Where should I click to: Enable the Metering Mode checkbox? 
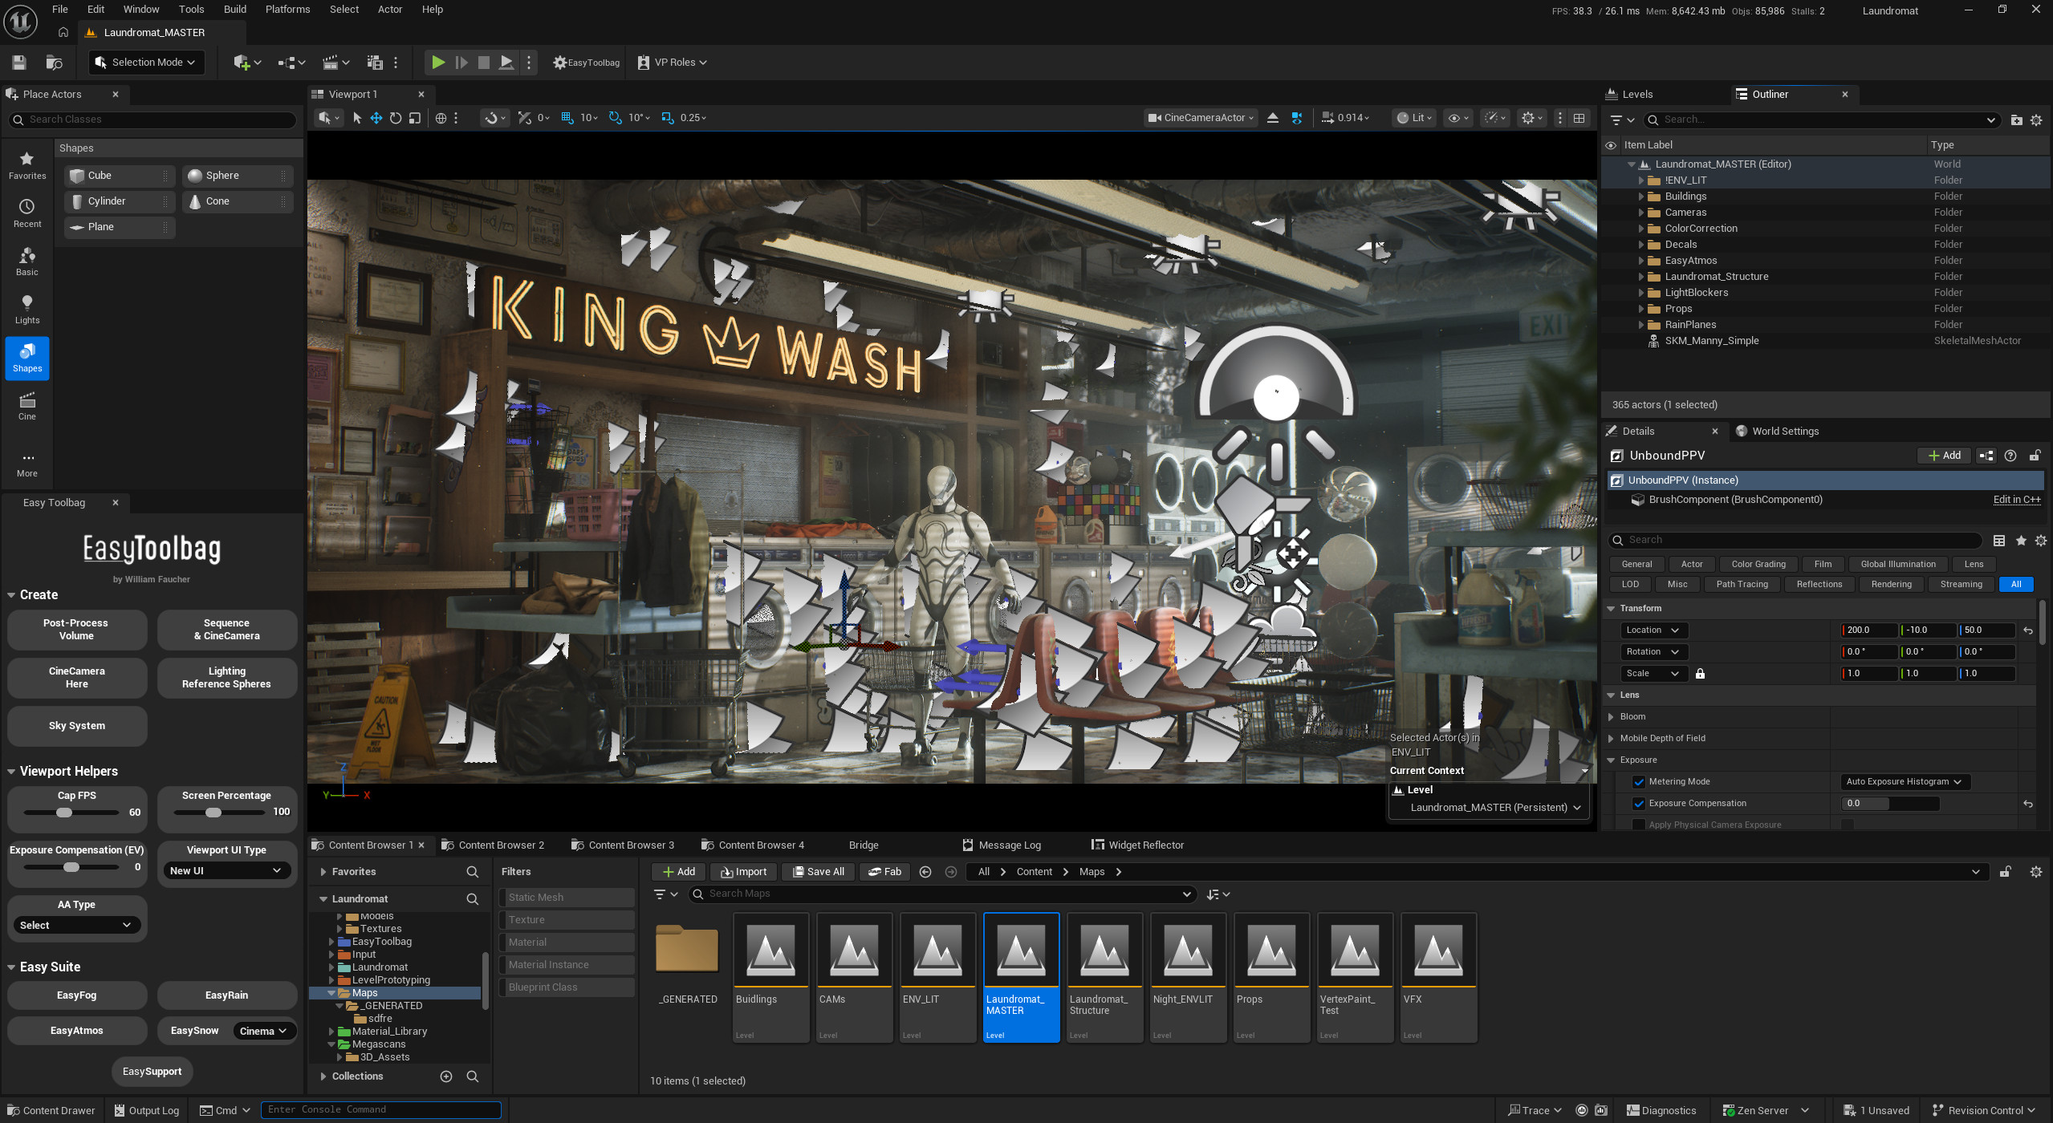[x=1639, y=780]
